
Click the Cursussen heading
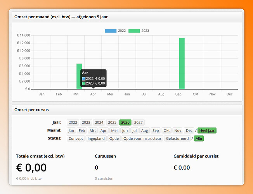tap(105, 156)
